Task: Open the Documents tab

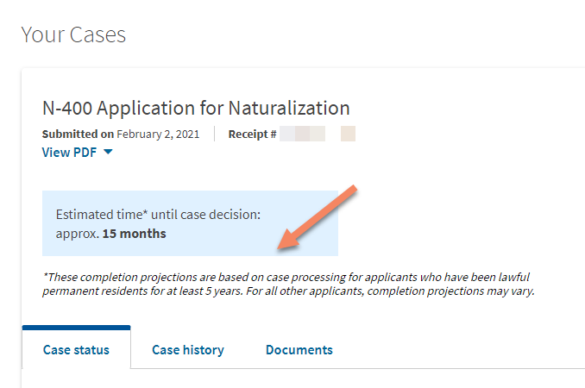Action: (299, 350)
